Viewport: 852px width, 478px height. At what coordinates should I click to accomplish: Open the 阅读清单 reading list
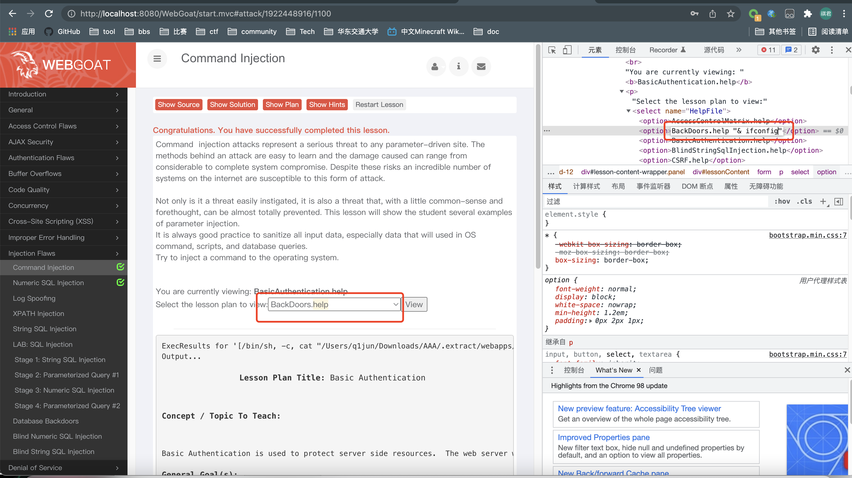[x=828, y=31]
